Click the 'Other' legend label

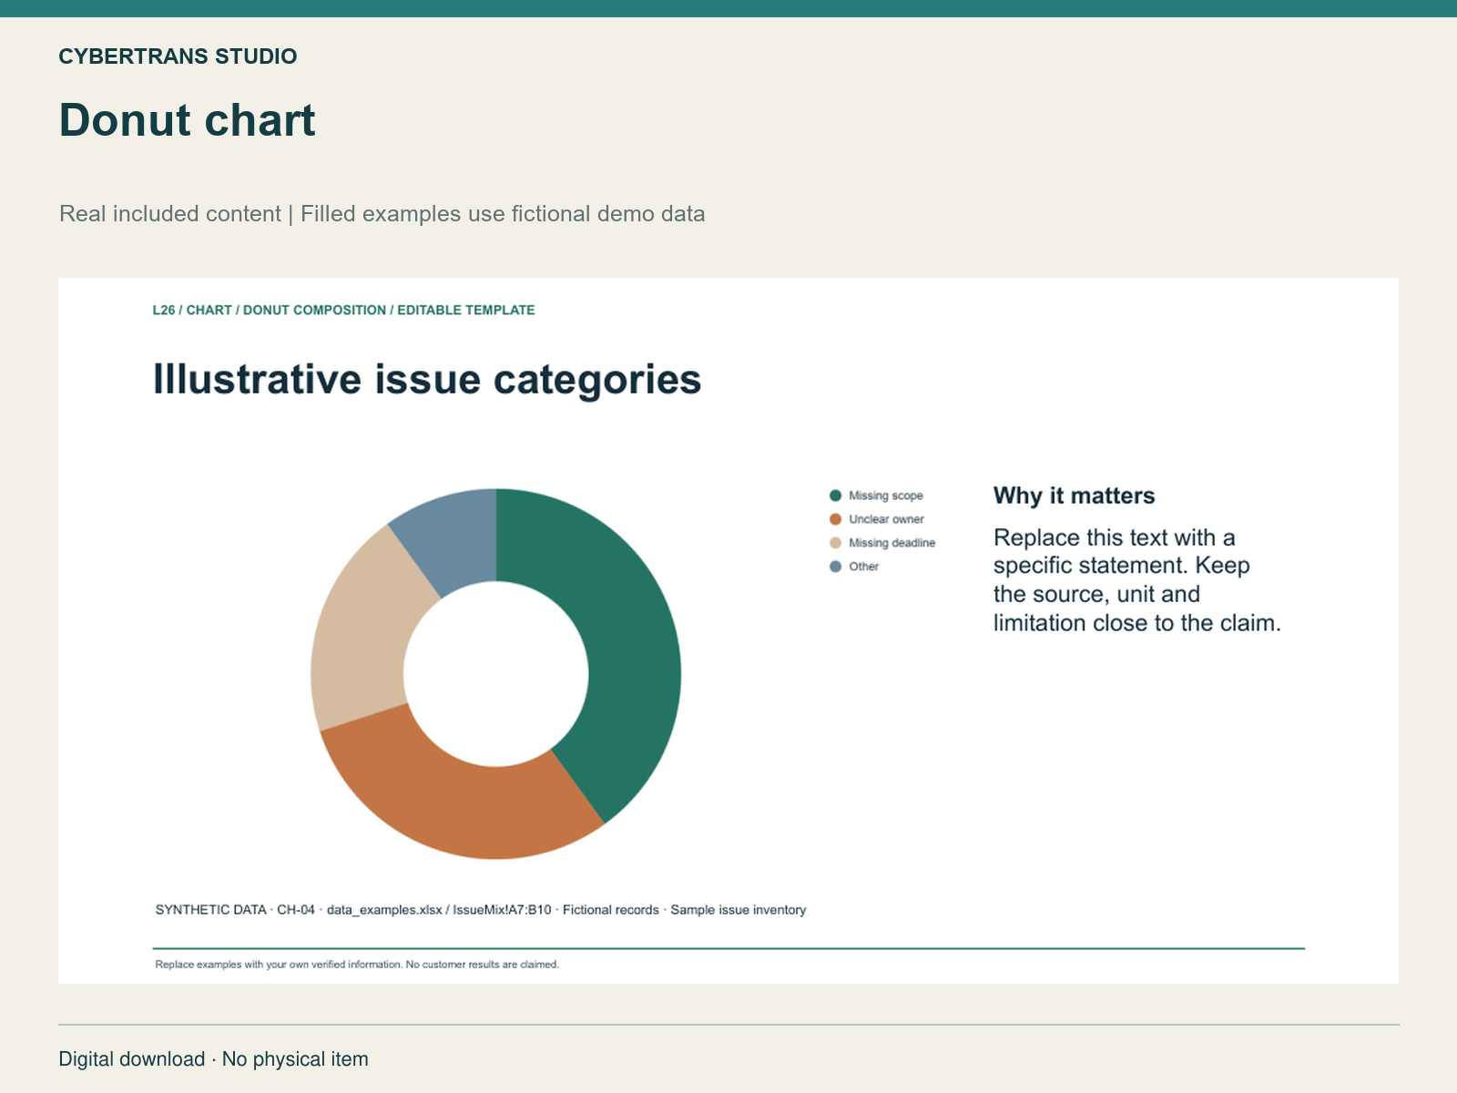click(864, 567)
